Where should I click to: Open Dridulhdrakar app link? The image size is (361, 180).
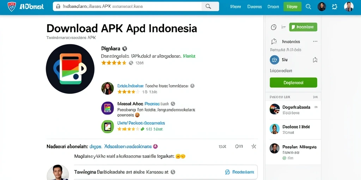(x=130, y=86)
